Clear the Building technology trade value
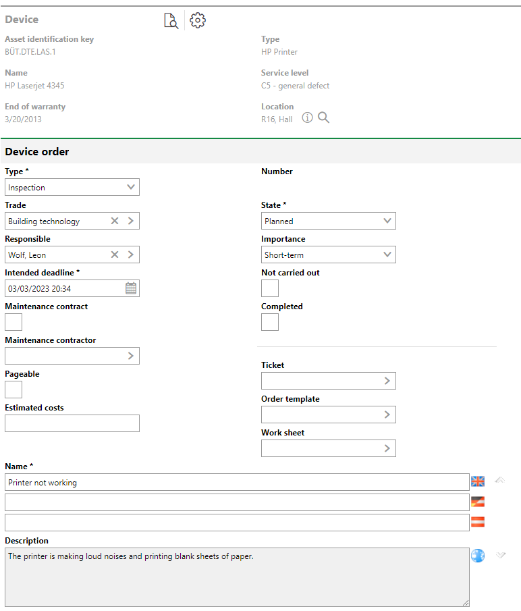 [x=115, y=221]
